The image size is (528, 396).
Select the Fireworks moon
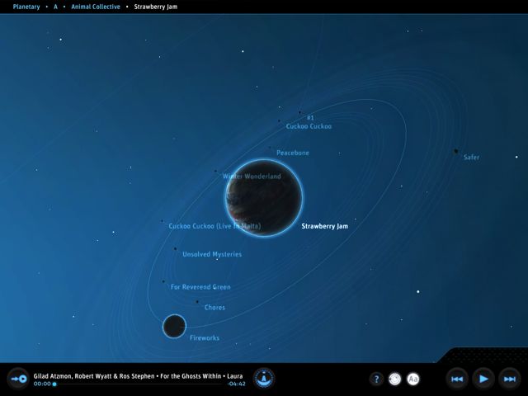pos(174,326)
